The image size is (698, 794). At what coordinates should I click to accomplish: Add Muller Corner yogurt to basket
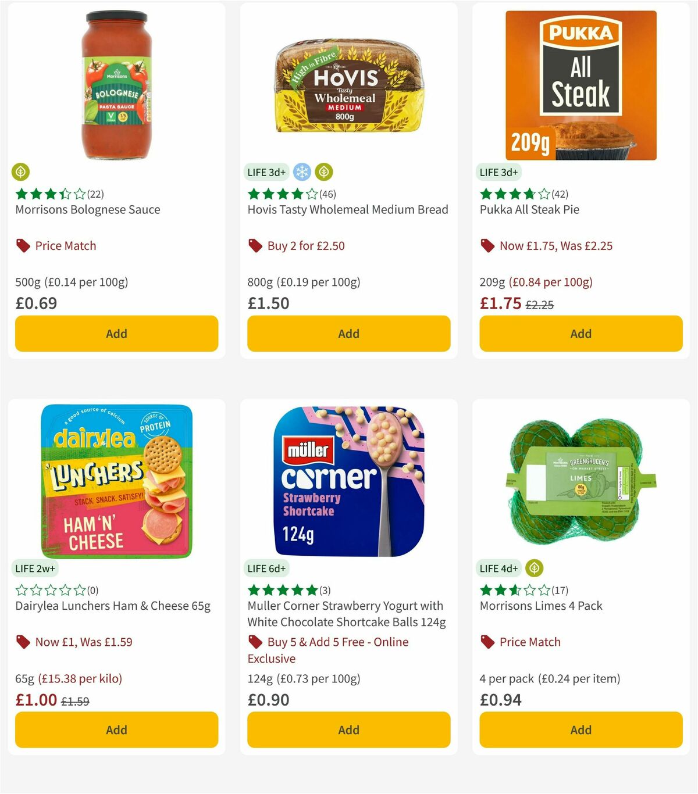pos(348,729)
